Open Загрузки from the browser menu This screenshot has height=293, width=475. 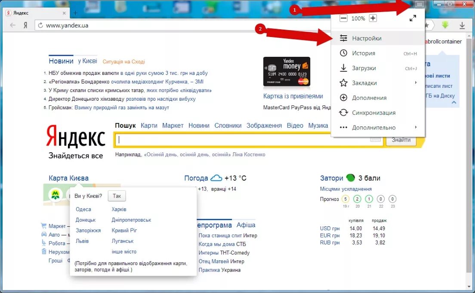378,68
